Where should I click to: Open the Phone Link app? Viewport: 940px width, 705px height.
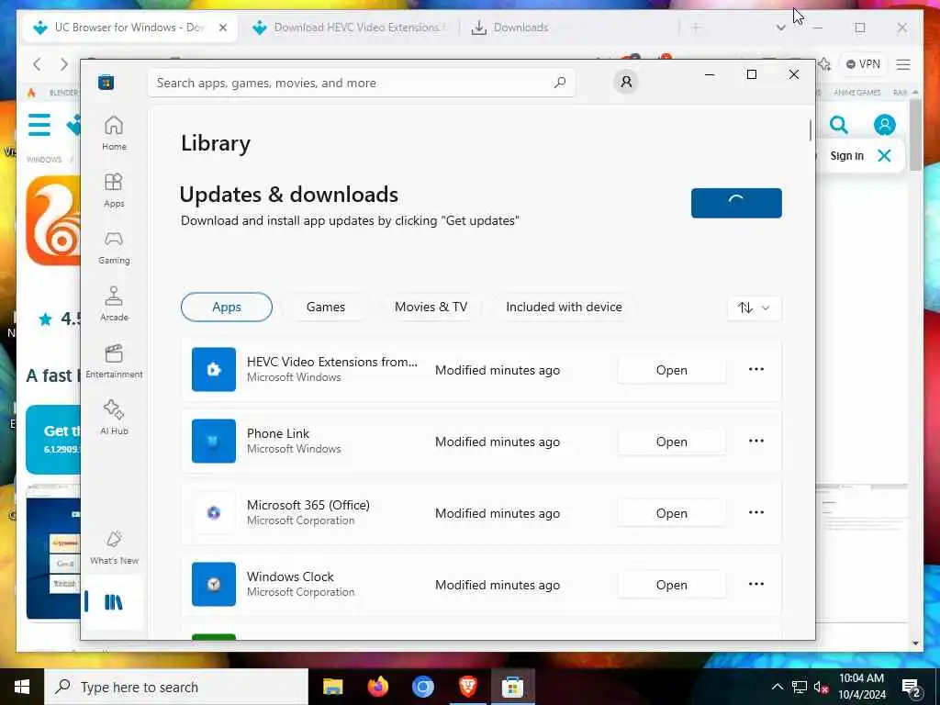(671, 442)
